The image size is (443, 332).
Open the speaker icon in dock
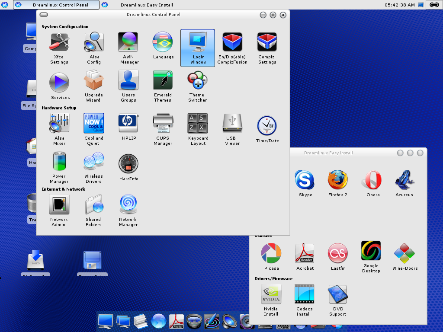(230, 322)
